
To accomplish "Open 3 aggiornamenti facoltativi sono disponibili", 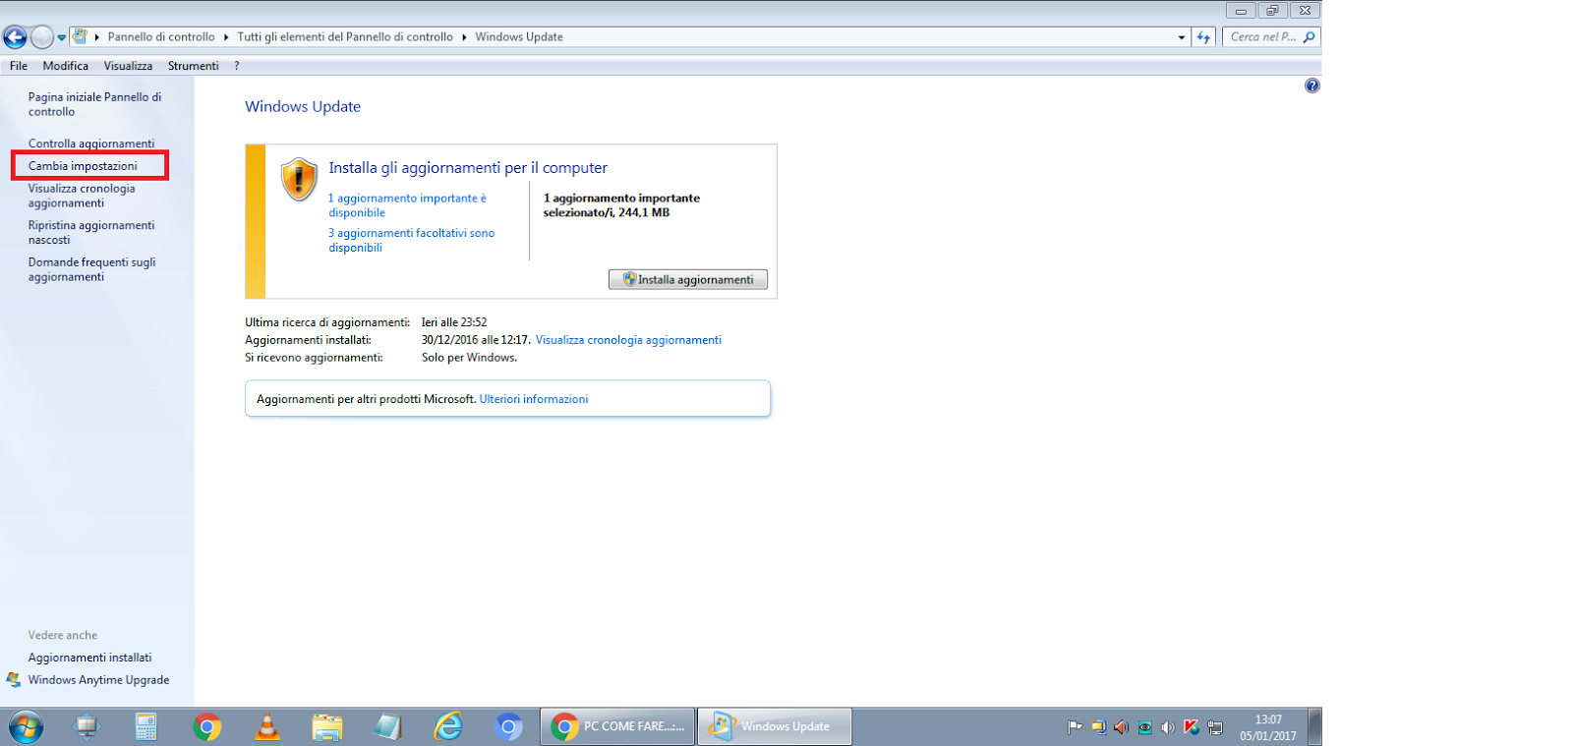I will click(x=411, y=240).
